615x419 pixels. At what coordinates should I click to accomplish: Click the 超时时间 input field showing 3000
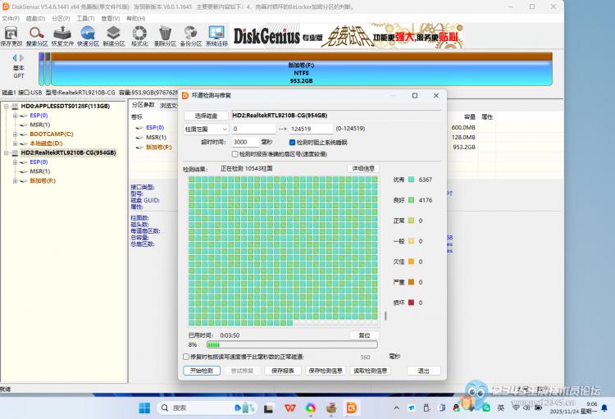[x=244, y=142]
